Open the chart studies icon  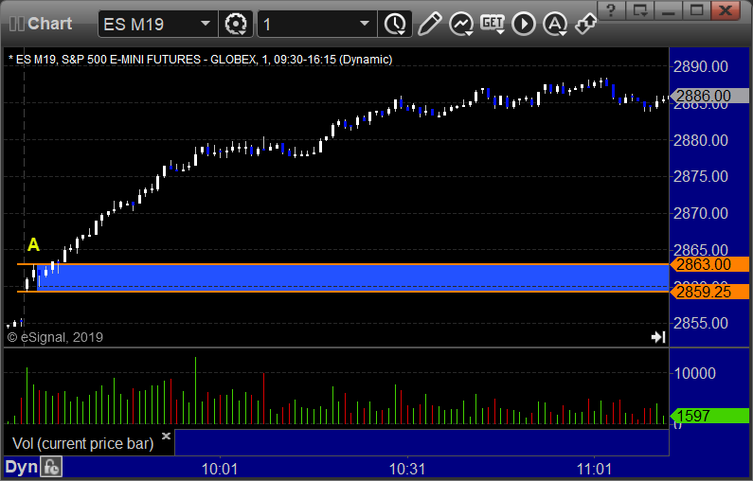(461, 24)
